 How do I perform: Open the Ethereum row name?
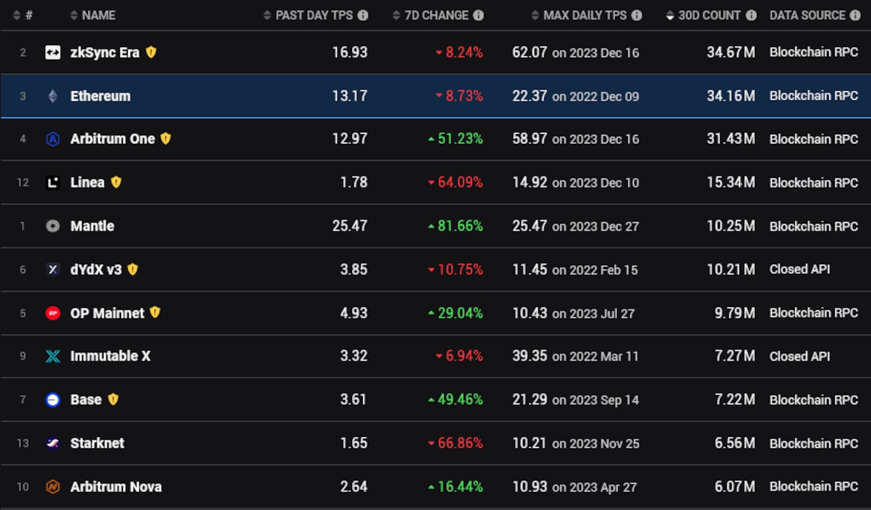(x=100, y=96)
